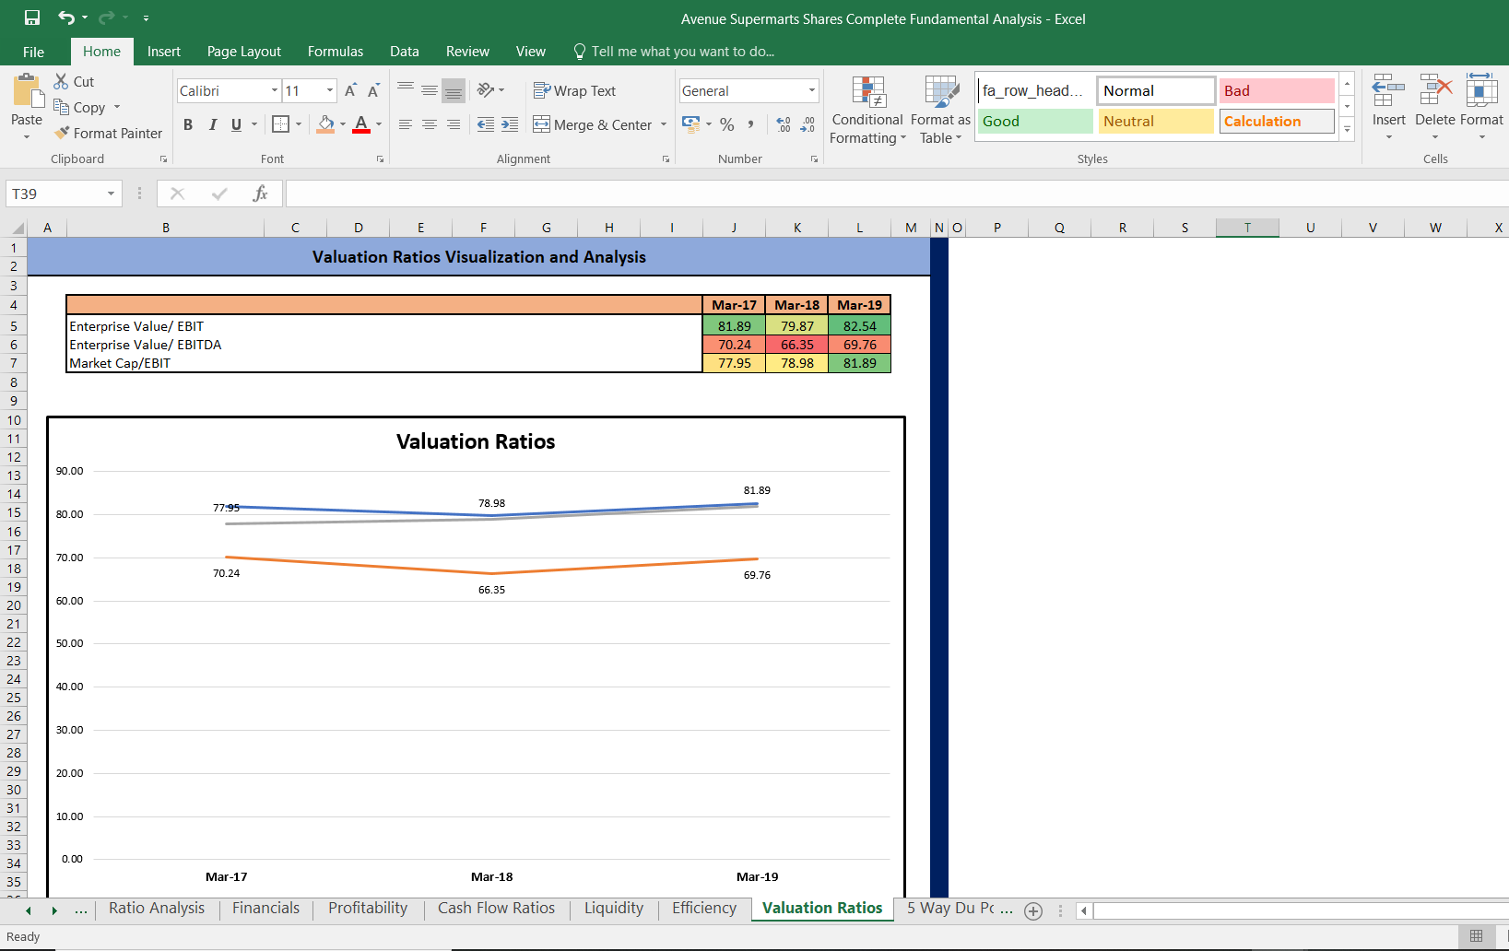
Task: Click the Insert cells button
Action: click(x=1388, y=106)
